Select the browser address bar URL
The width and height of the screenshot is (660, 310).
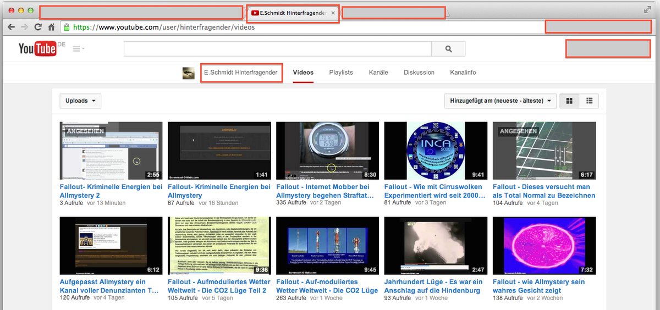point(164,27)
